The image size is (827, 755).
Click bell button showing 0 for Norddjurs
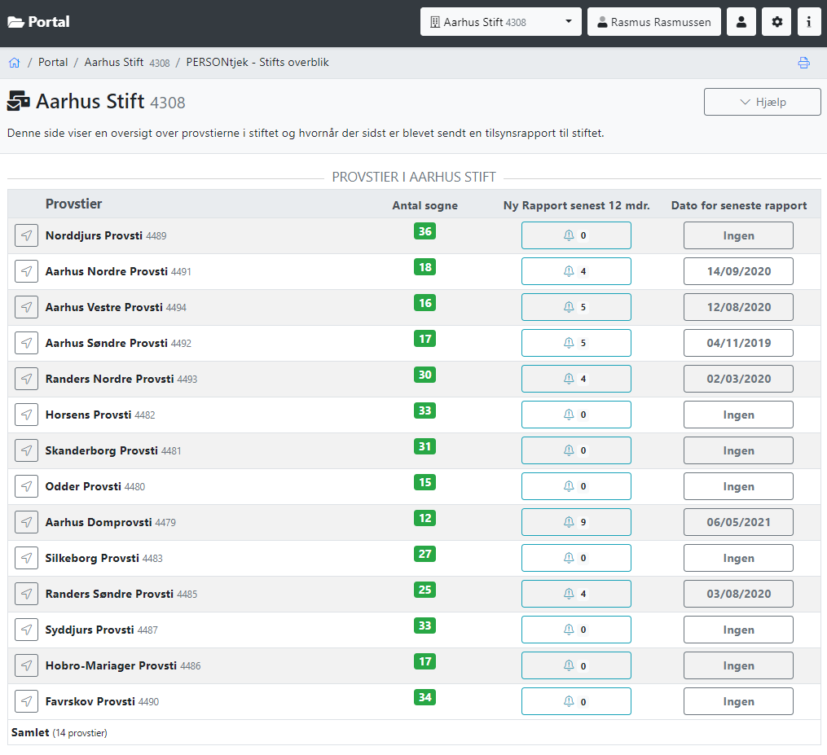click(576, 235)
